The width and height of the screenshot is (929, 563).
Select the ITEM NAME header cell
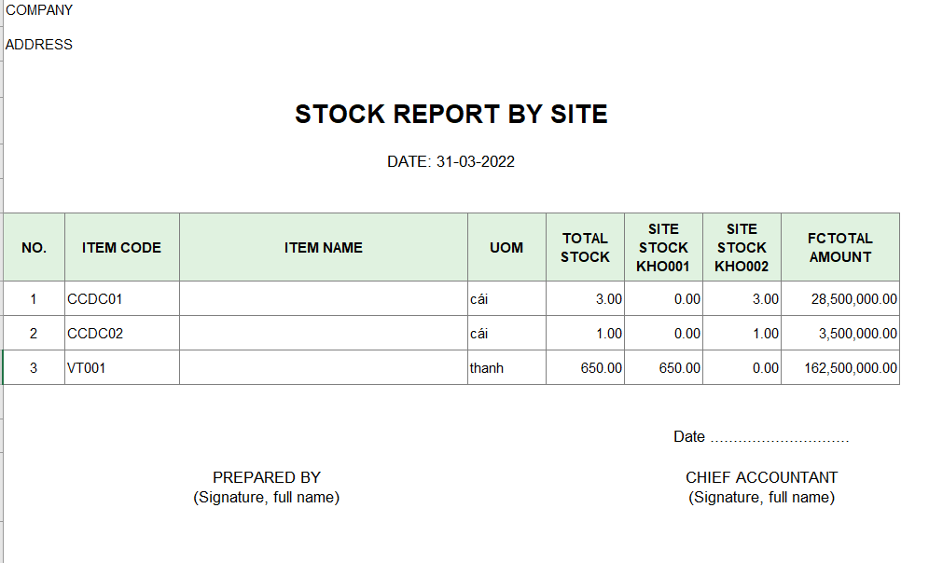[x=324, y=247]
